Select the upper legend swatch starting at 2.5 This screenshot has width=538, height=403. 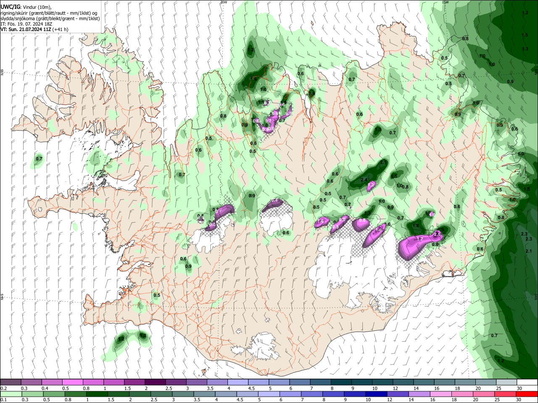pyautogui.click(x=176, y=382)
